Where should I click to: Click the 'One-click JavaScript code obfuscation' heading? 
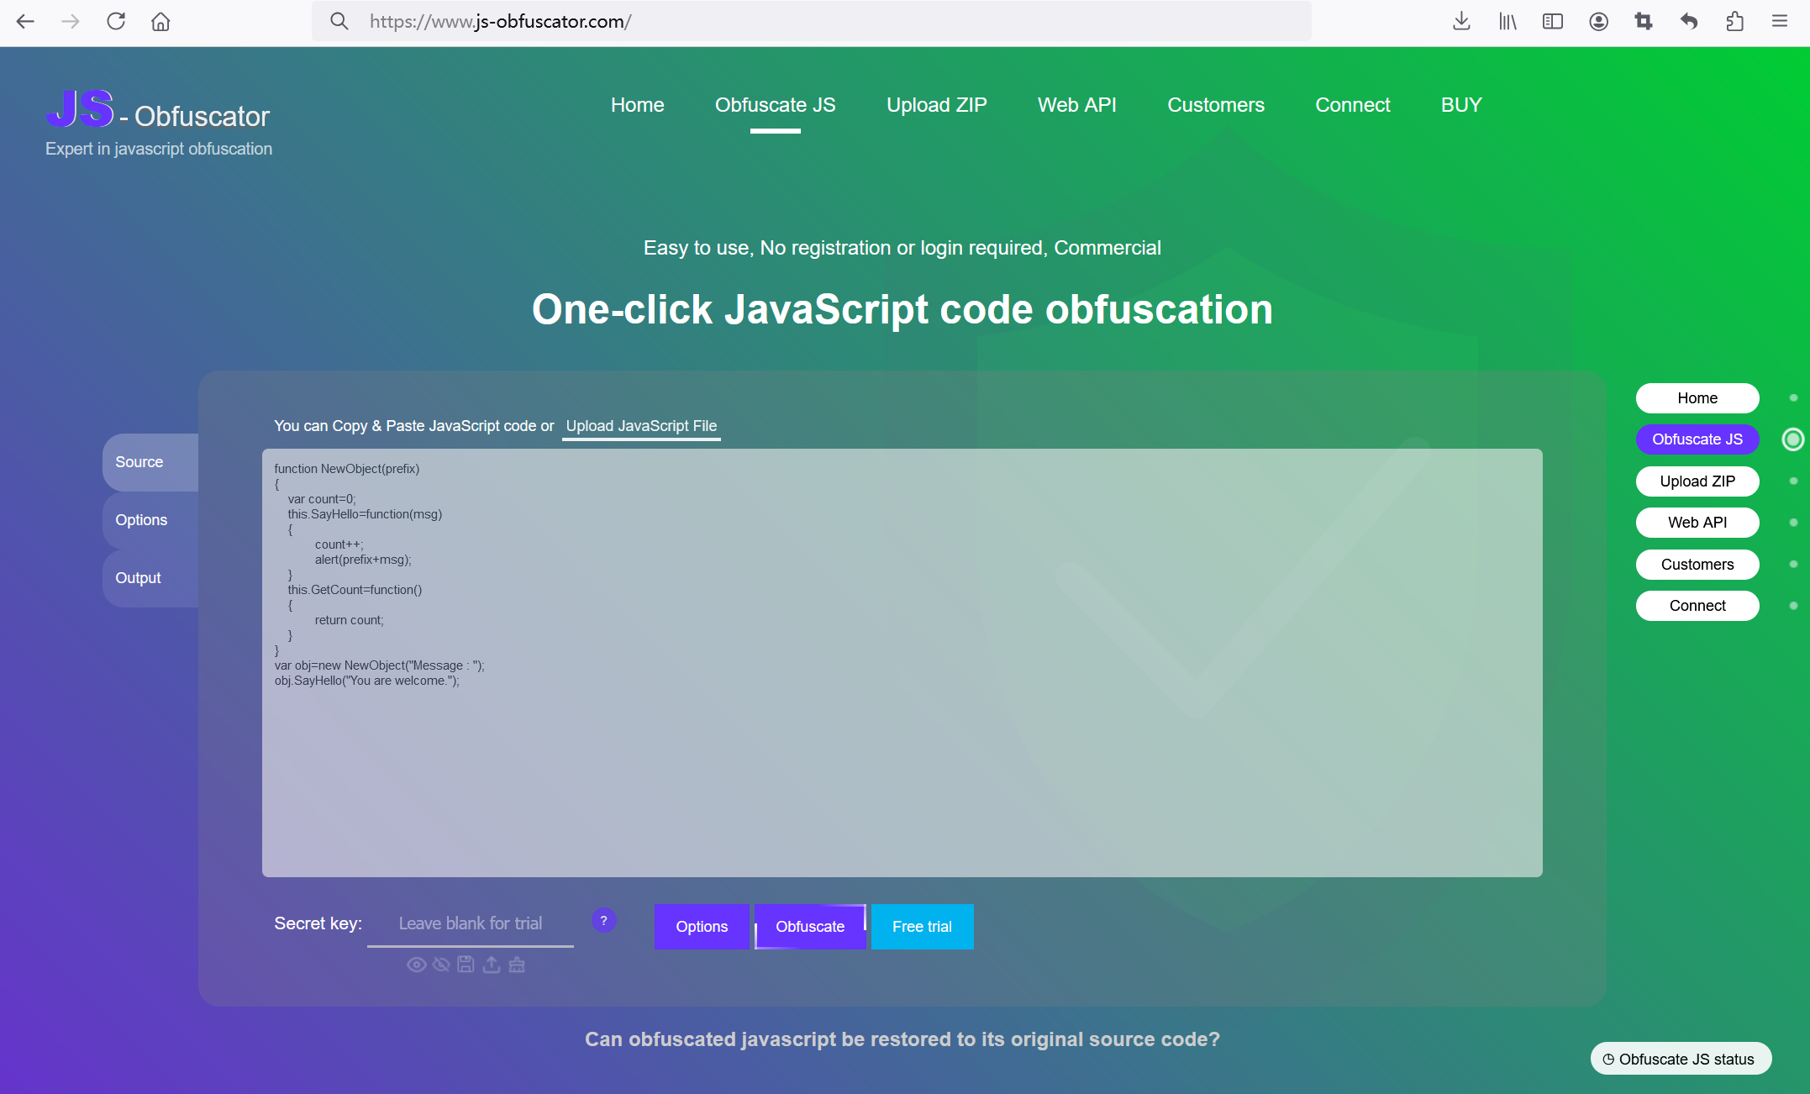click(902, 309)
